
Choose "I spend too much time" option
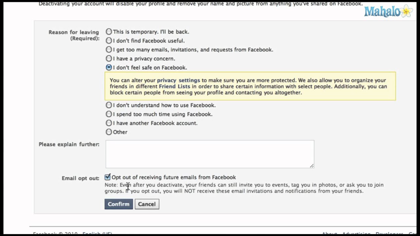point(109,114)
